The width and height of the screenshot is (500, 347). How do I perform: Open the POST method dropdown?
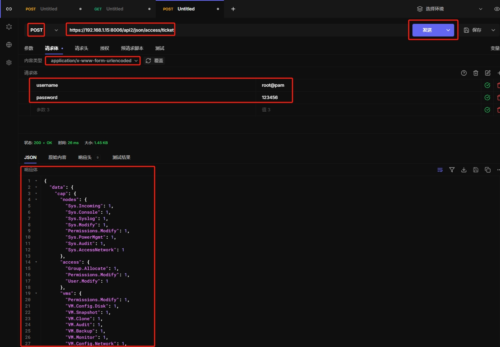(56, 30)
